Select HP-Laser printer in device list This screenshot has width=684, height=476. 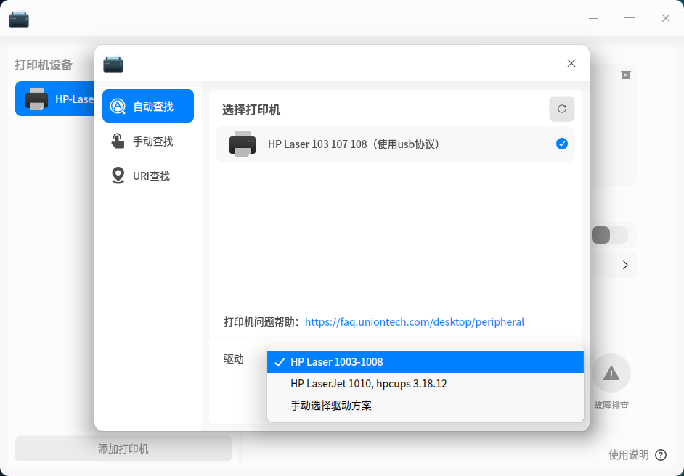(x=55, y=99)
